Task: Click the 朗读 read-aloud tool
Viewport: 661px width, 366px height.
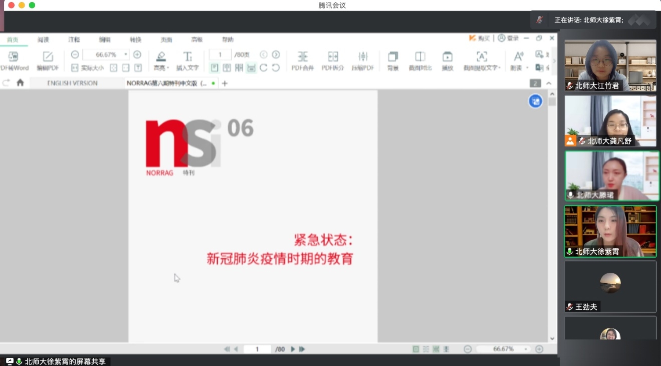Action: (517, 61)
